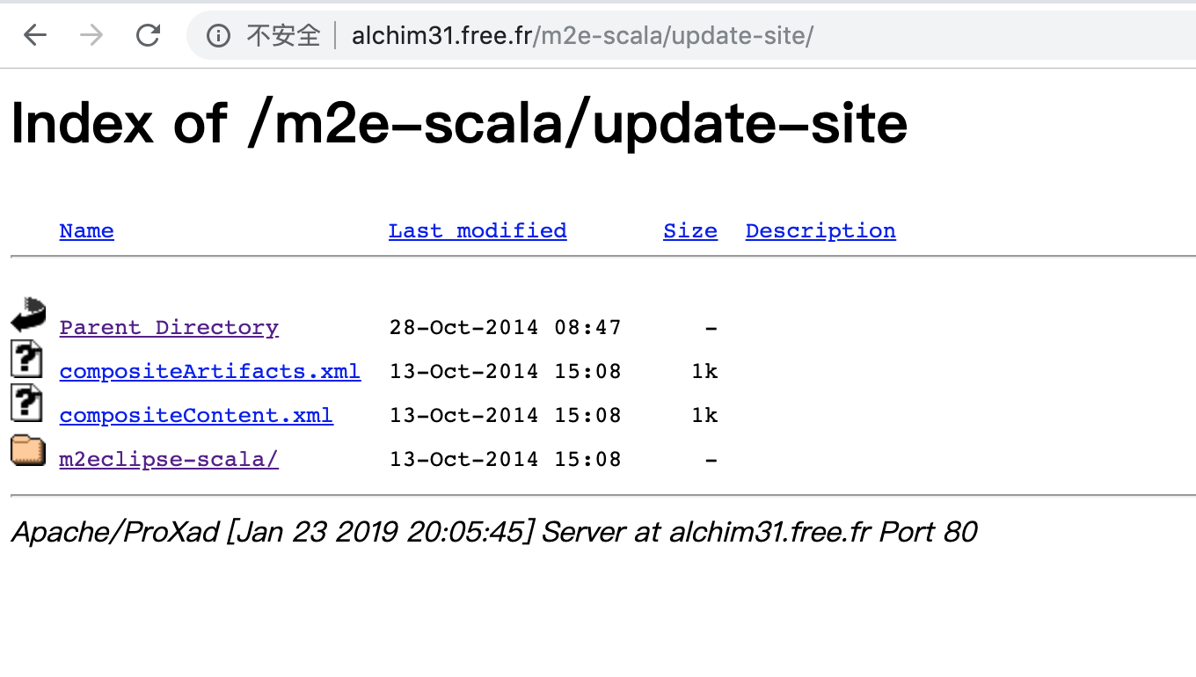The width and height of the screenshot is (1196, 677).
Task: Click the Index of /m2e-scala/update-site heading
Action: coord(457,123)
